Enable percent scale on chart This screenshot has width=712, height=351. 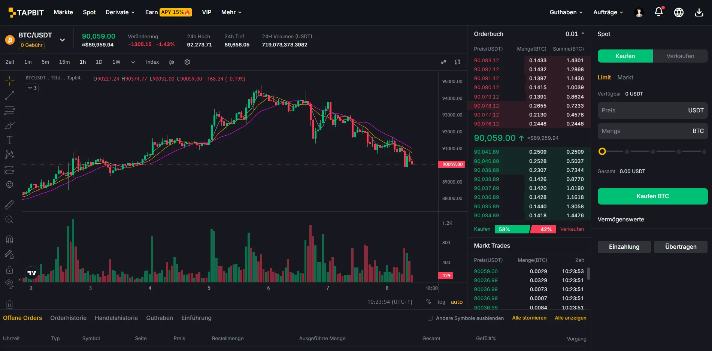point(428,302)
